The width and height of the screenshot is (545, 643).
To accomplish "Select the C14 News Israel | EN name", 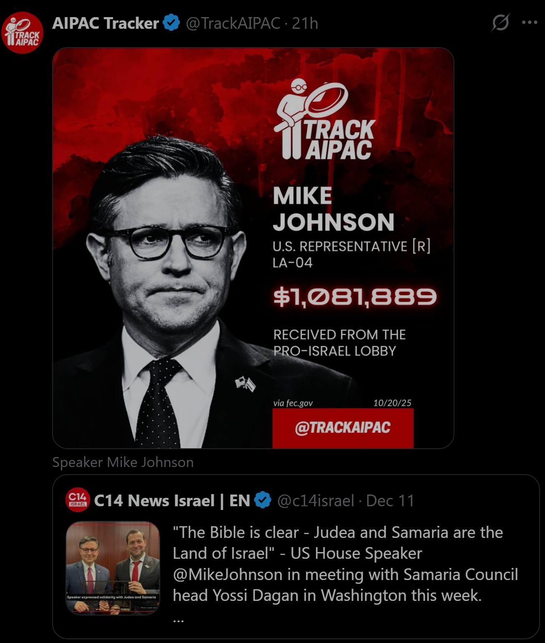I will 172,500.
